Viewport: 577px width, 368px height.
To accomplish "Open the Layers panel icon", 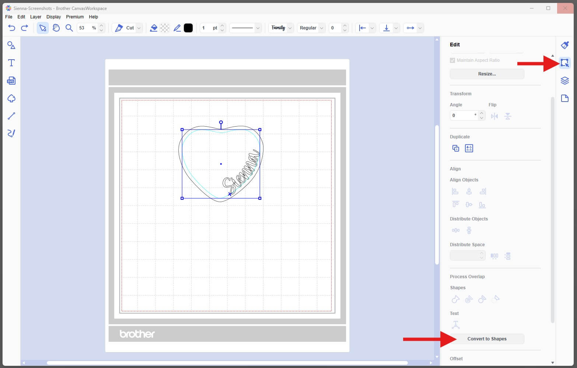I will point(565,81).
